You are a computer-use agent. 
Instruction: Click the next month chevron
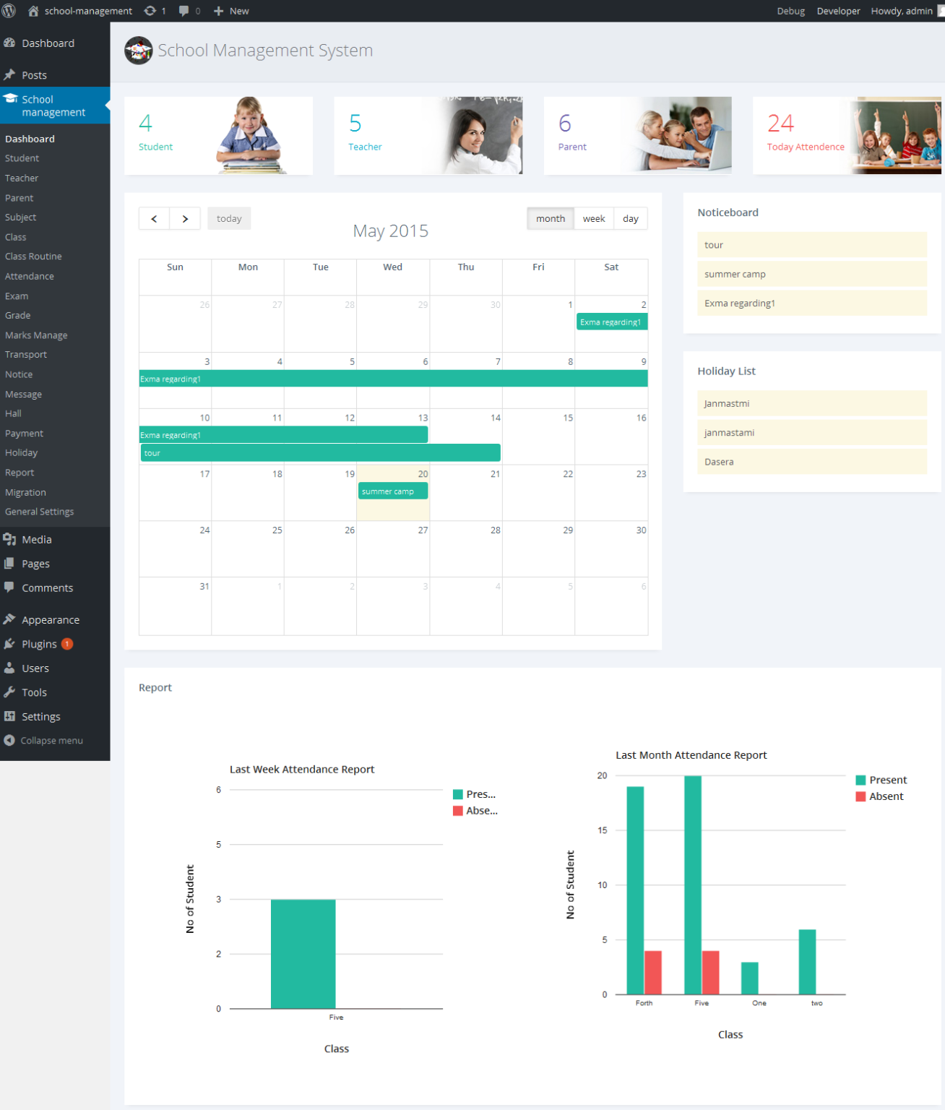coord(185,218)
